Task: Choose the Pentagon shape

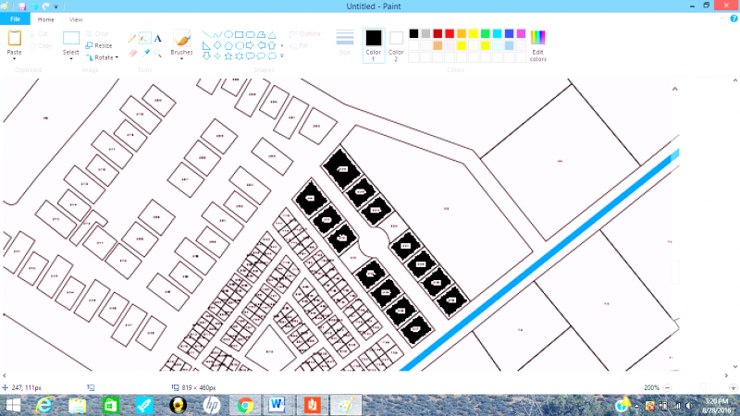Action: 228,45
